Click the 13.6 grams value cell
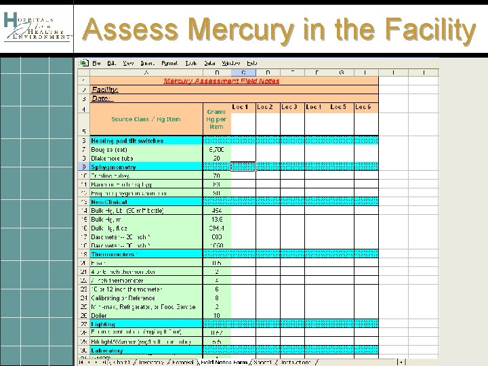Viewport: 488px width, 366px height. pos(217,219)
